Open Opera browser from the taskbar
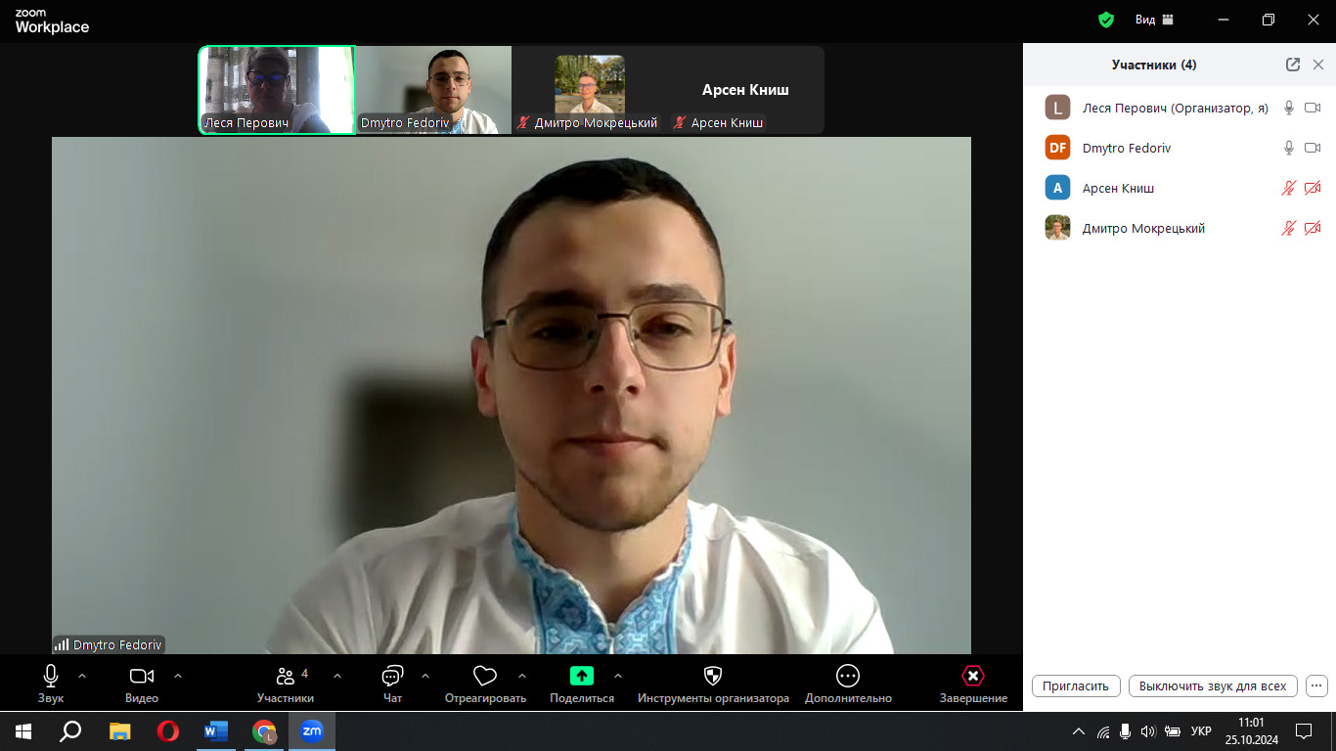1336x751 pixels. click(x=168, y=730)
